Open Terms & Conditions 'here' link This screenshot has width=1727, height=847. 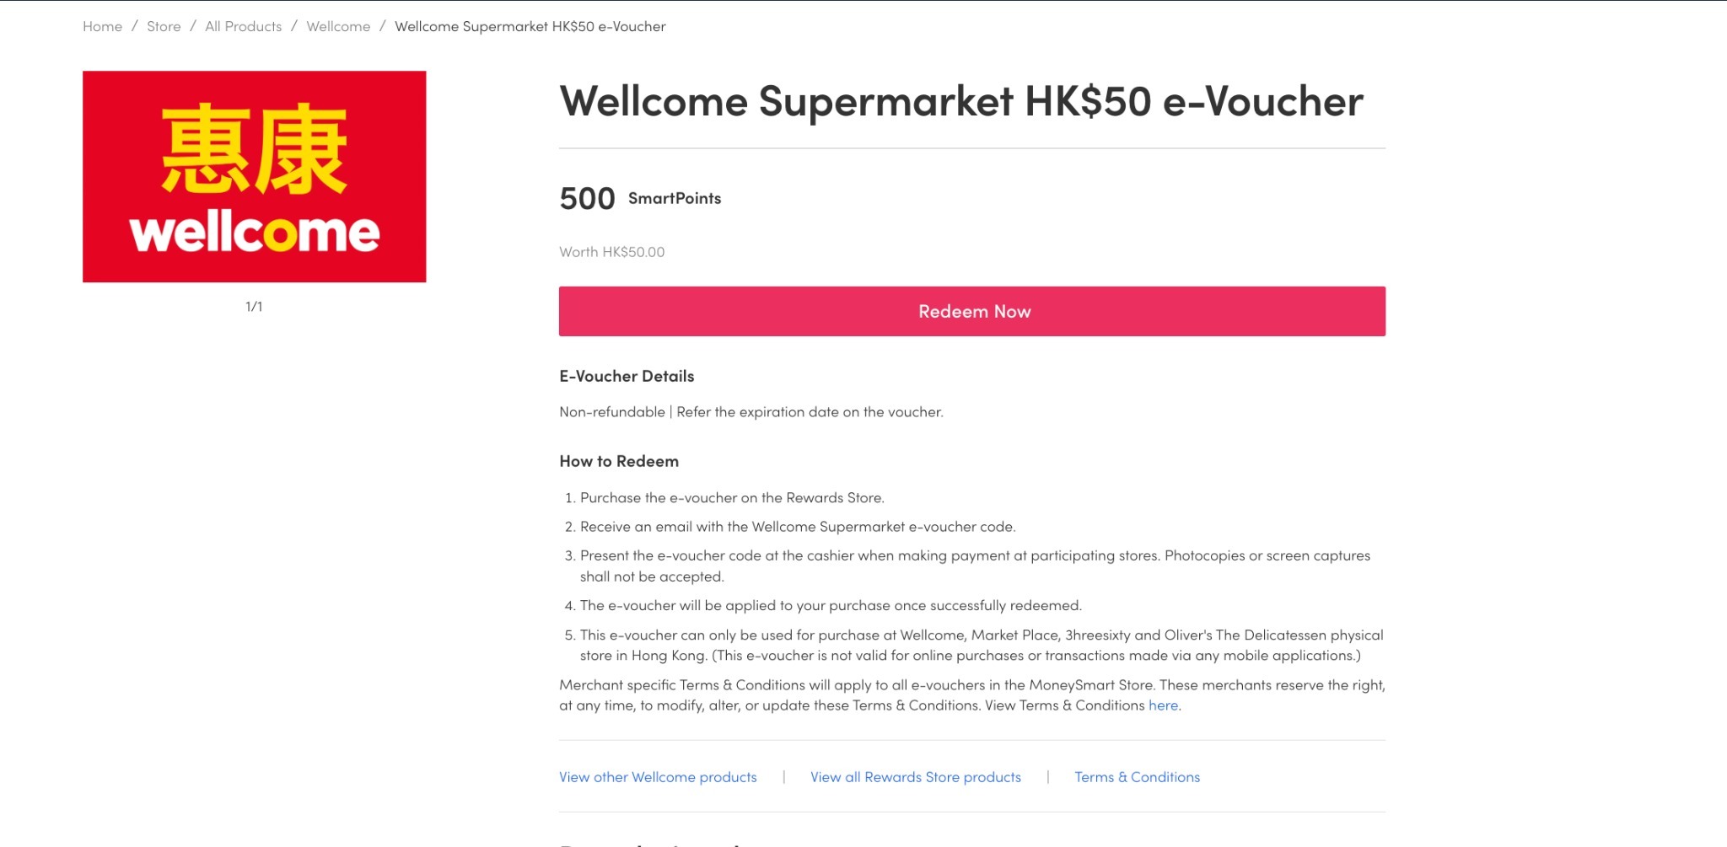pyautogui.click(x=1163, y=705)
